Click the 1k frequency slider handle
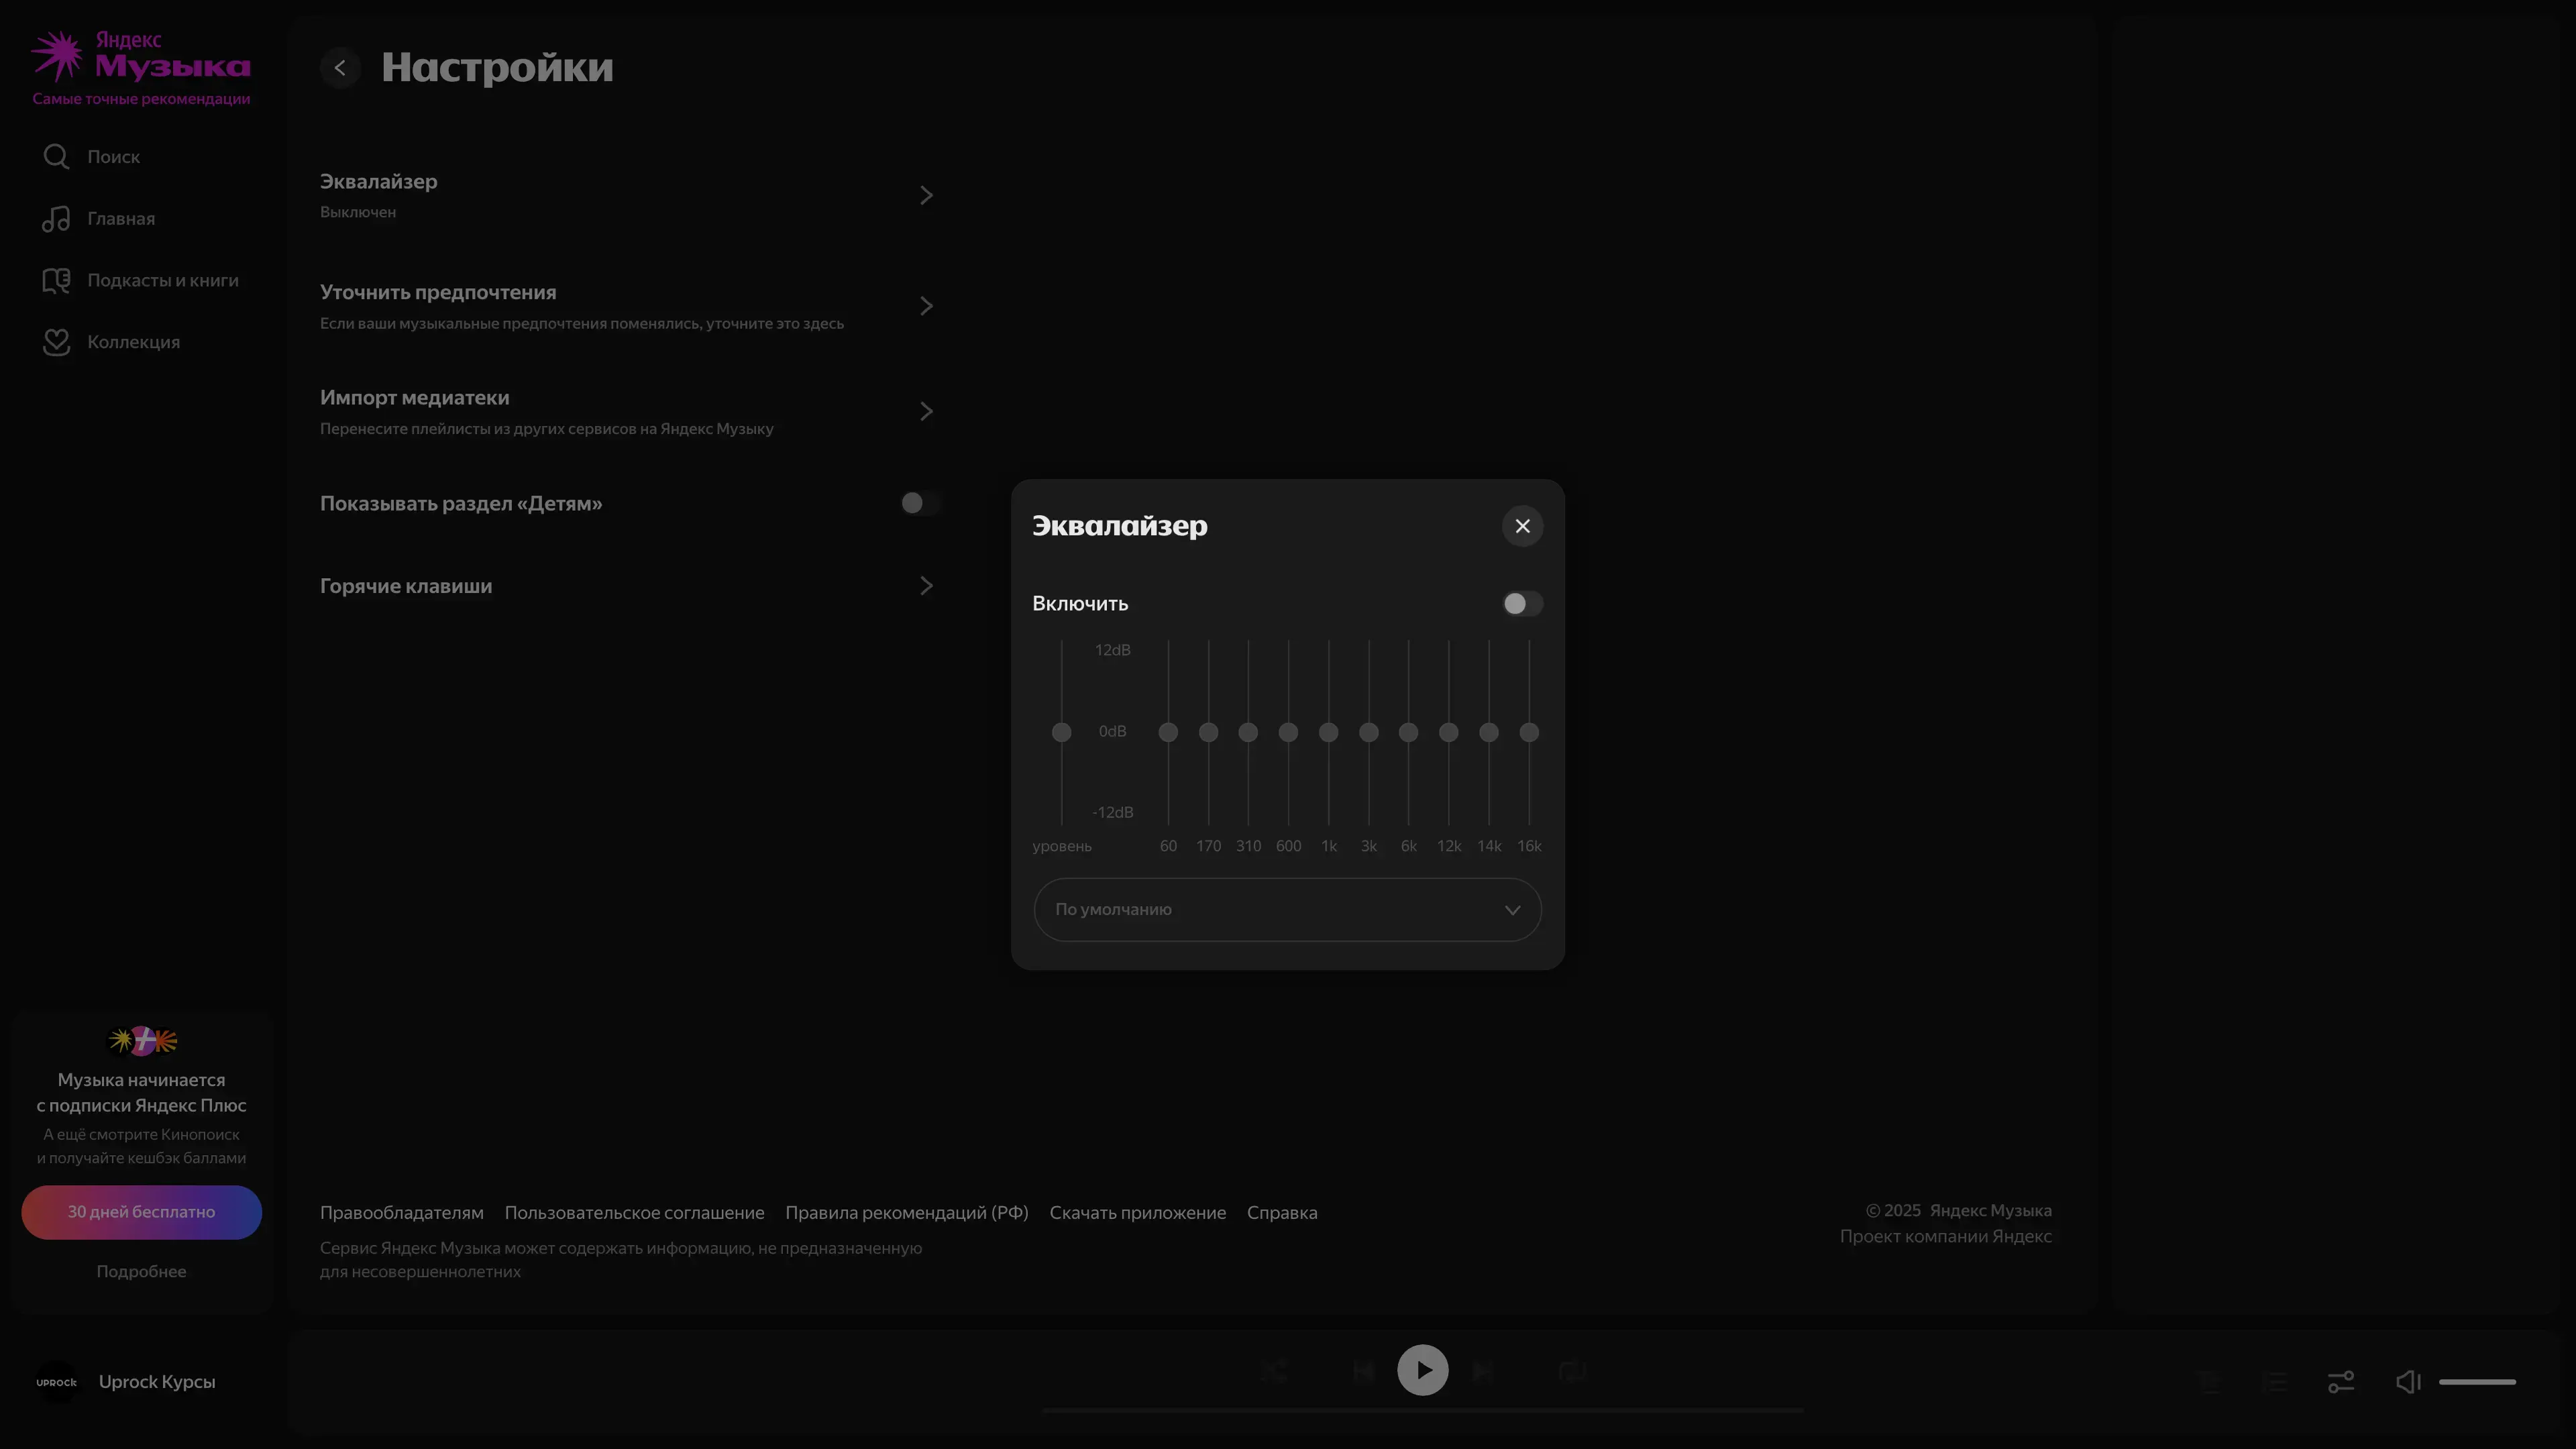 tap(1328, 733)
